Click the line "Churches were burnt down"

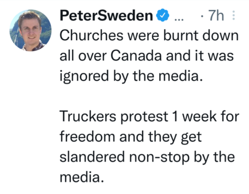click(x=149, y=35)
